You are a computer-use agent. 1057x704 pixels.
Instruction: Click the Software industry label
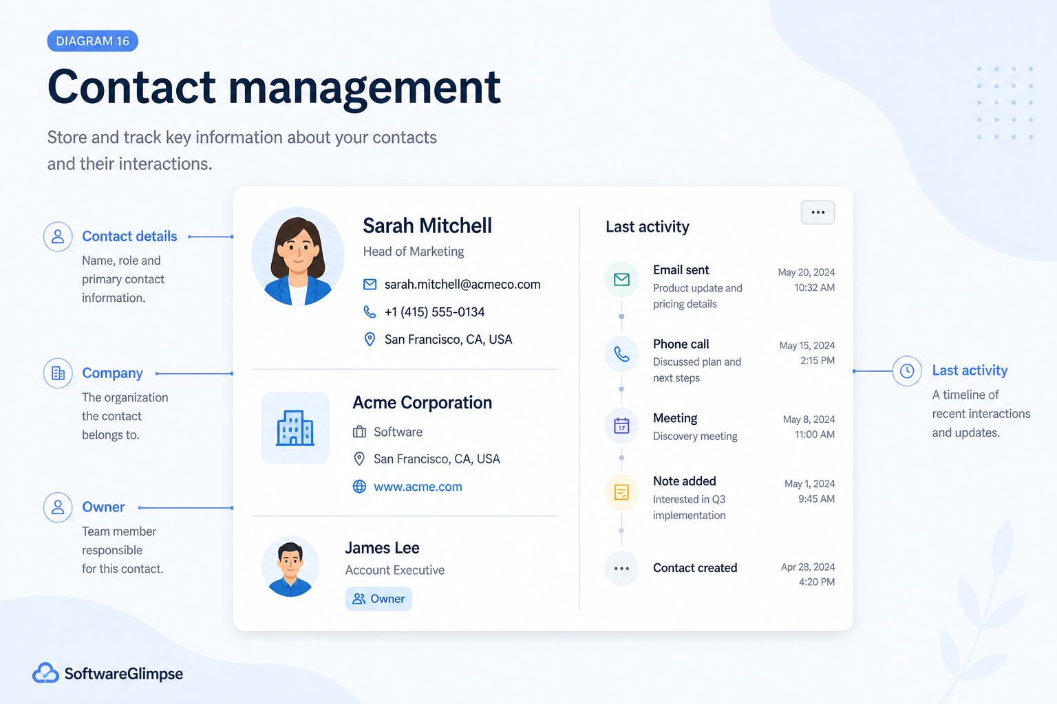tap(398, 432)
